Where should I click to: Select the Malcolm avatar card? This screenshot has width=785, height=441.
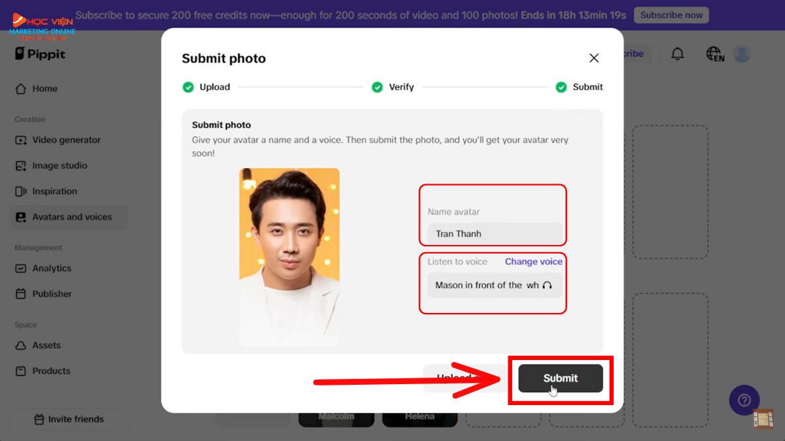pos(336,419)
